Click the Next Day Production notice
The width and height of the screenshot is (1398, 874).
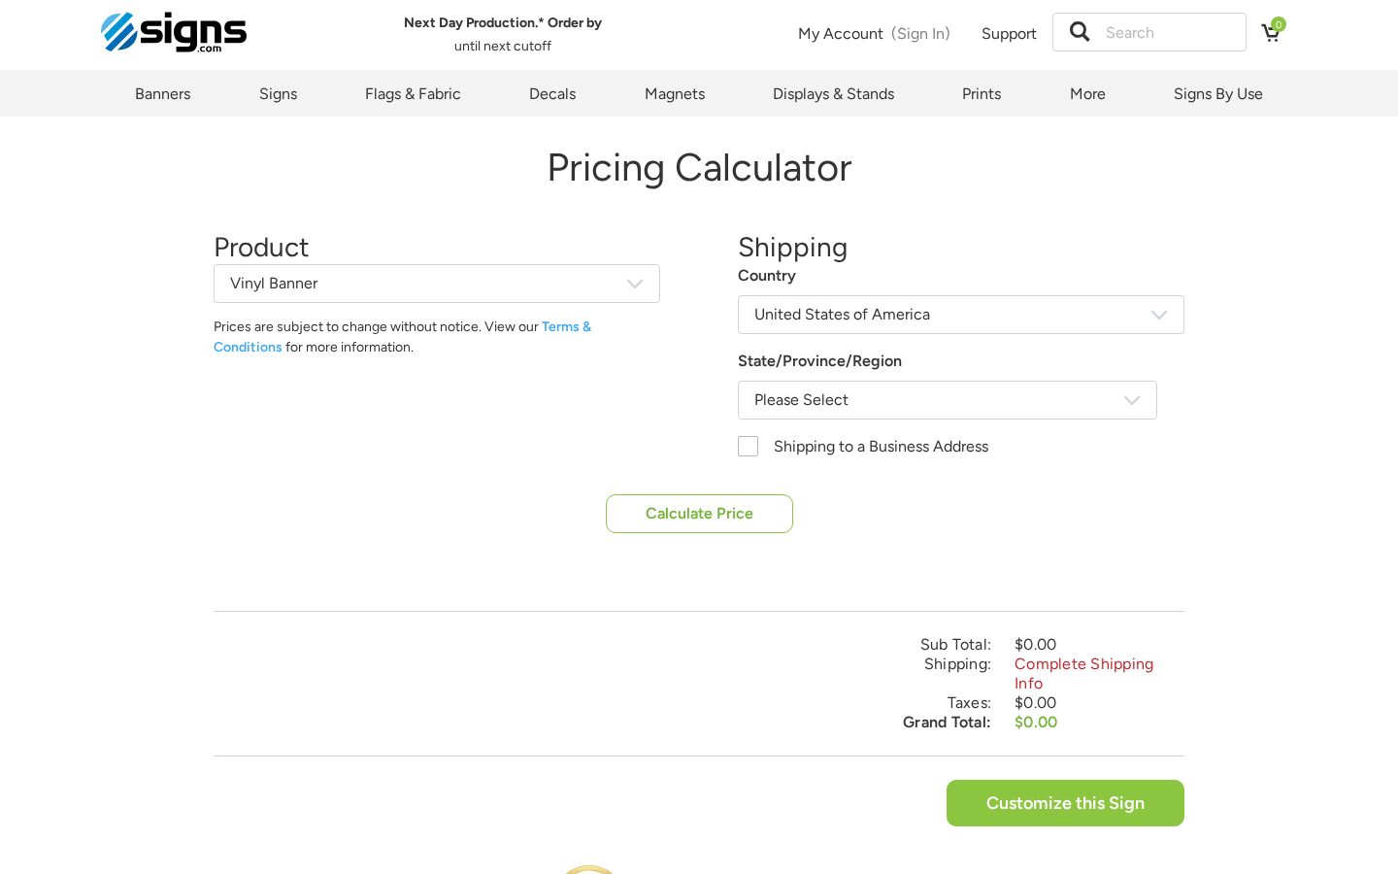coord(503,34)
